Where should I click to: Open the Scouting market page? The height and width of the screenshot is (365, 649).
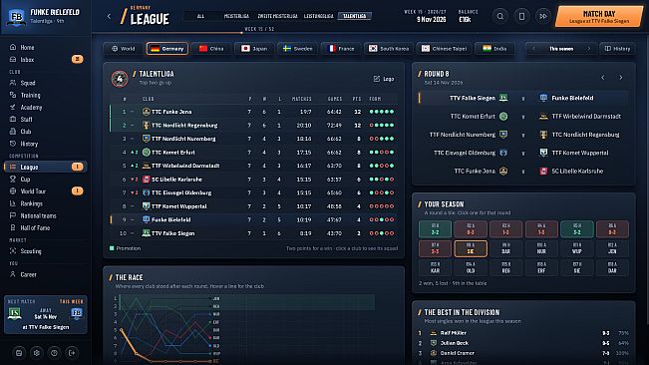pos(46,251)
